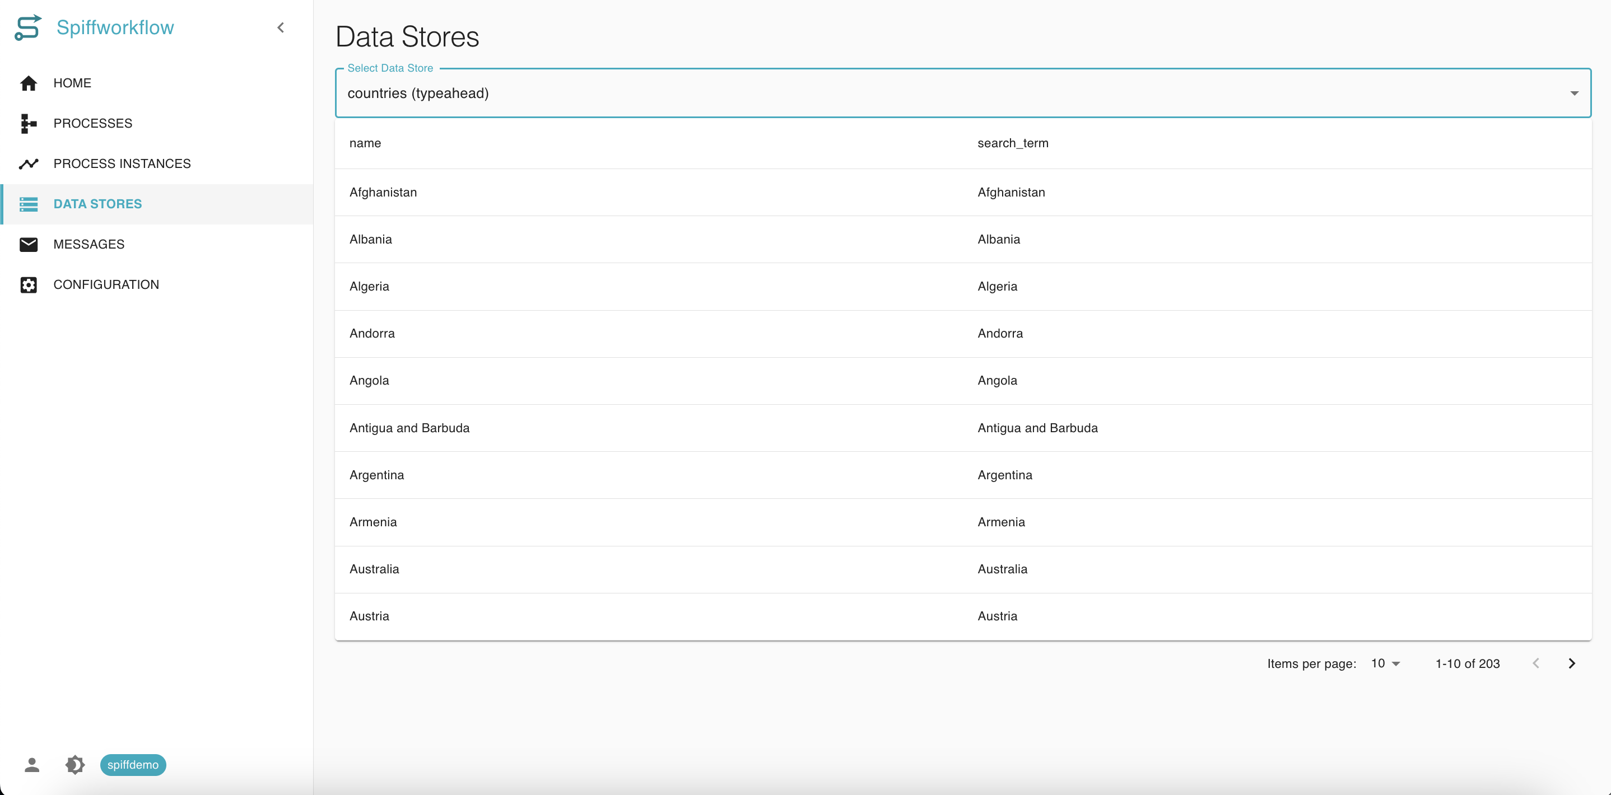Click Antigua and Barbuda in search_term column
The width and height of the screenshot is (1611, 795).
(1037, 428)
